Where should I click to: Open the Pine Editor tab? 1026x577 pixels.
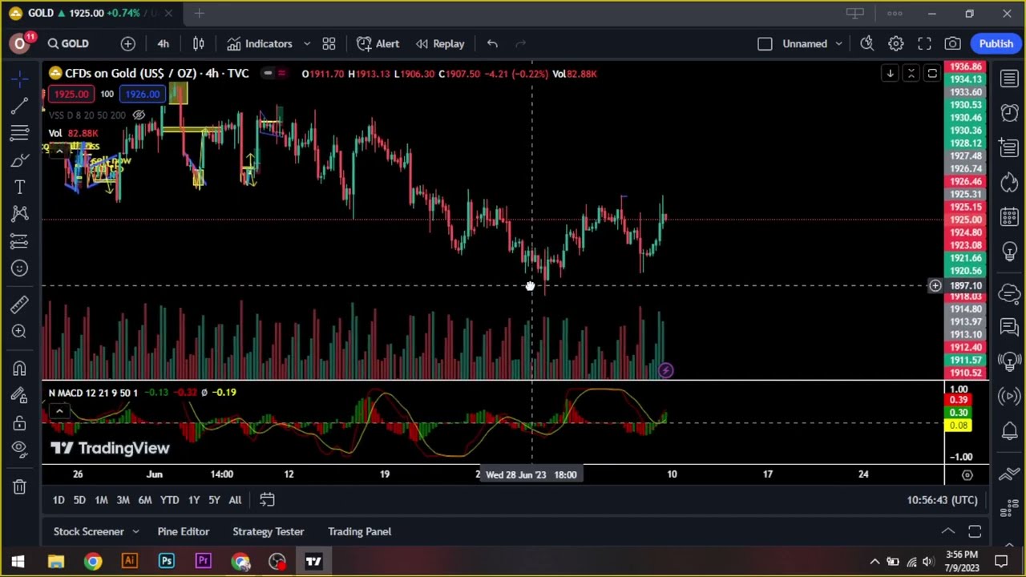tap(184, 531)
